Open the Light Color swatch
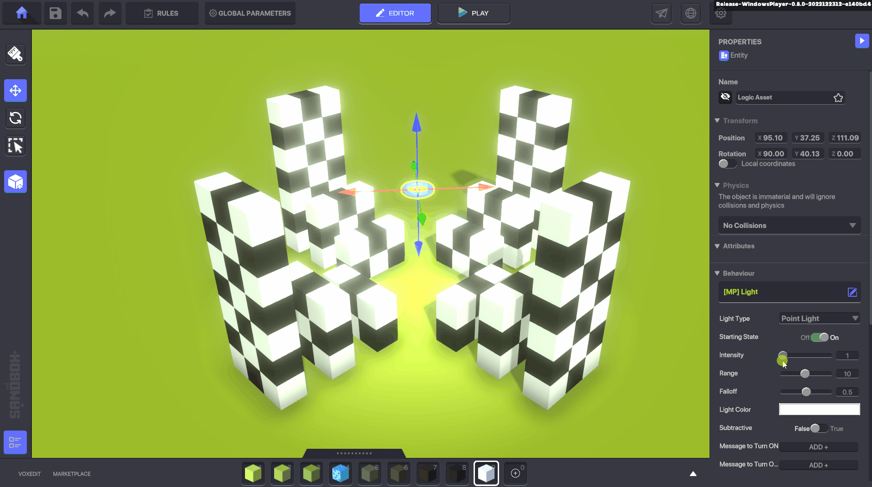Image resolution: width=872 pixels, height=487 pixels. (x=819, y=410)
